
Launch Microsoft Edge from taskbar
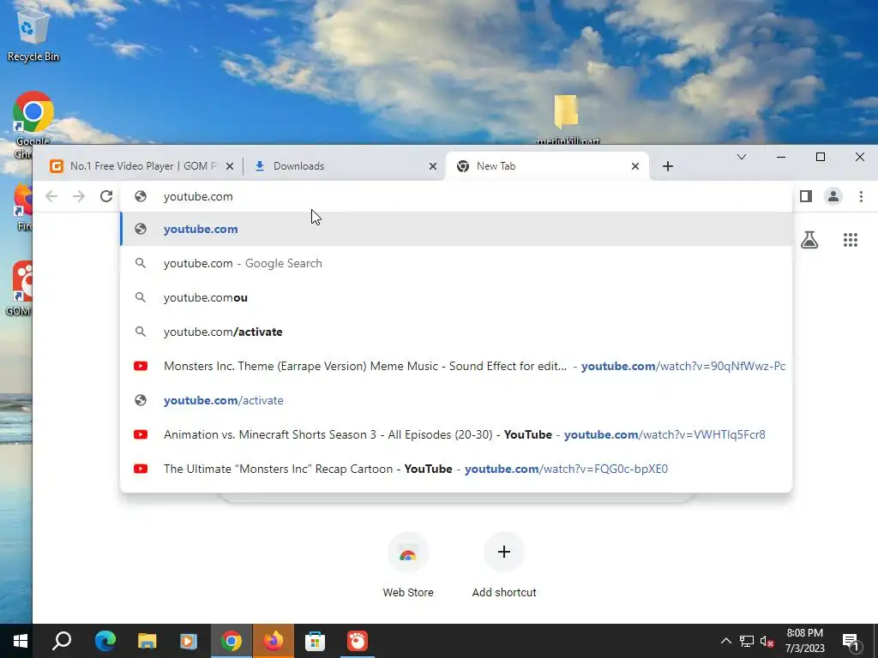[x=105, y=641]
